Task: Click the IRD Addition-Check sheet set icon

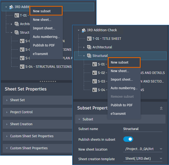Action: pyautogui.click(x=84, y=30)
